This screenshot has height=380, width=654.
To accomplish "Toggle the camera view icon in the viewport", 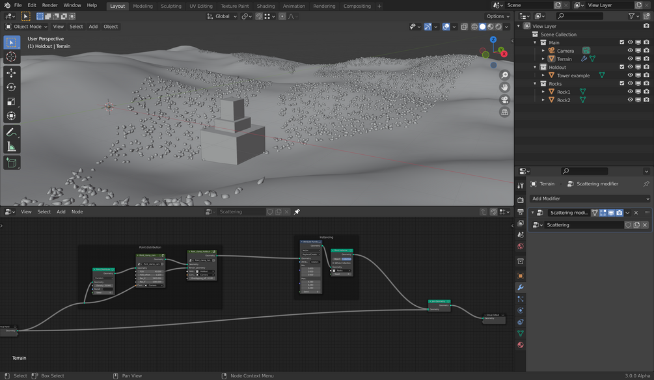I will point(505,100).
